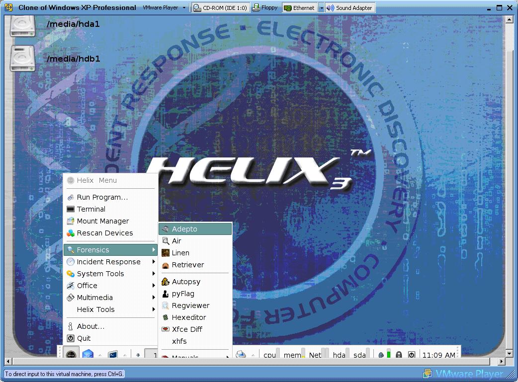This screenshot has height=382, width=518.
Task: Open About... dialog
Action: point(110,326)
